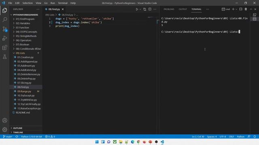Open the Extensions view
This screenshot has width=259, height=145.
pyautogui.click(x=4, y=48)
